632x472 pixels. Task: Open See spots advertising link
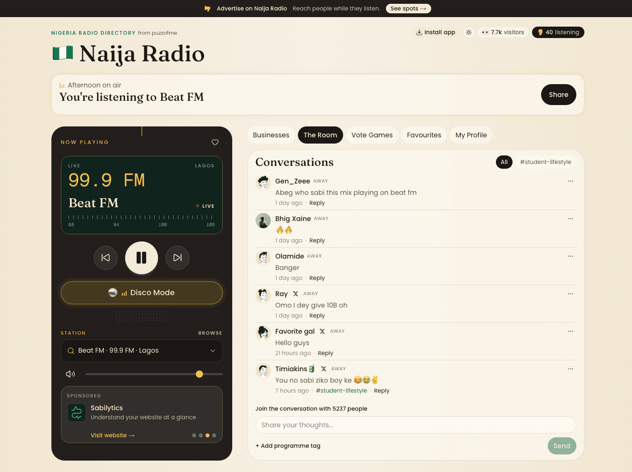408,9
